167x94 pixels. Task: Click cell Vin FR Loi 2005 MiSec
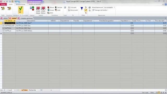(x=32, y=31)
